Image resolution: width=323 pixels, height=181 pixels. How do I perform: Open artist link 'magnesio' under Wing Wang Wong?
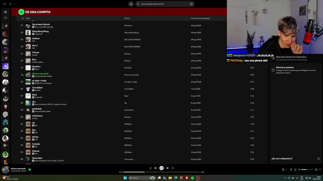[39, 34]
